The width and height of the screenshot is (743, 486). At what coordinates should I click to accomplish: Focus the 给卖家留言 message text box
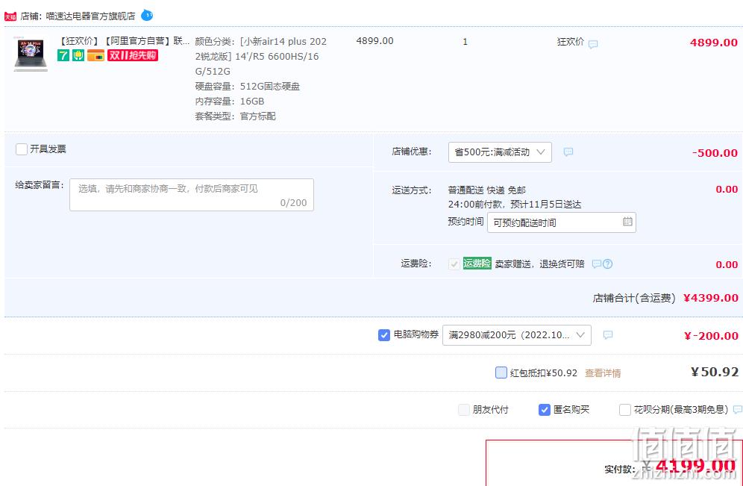pos(192,195)
